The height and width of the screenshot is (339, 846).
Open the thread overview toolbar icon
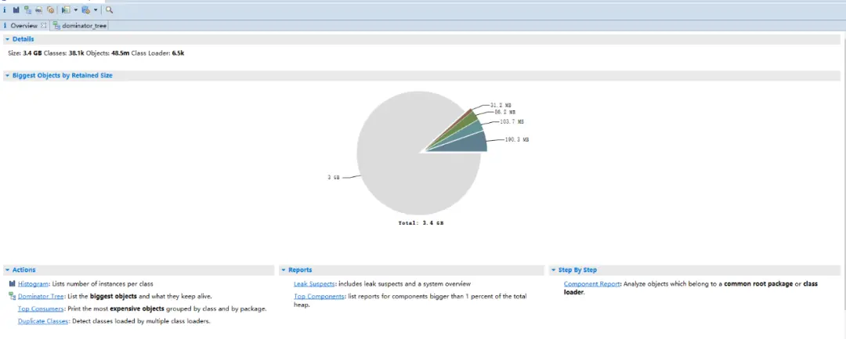tap(50, 9)
